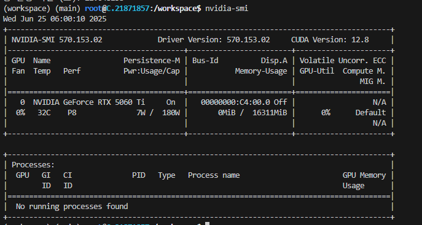Screen dimensions: 422x225
Task: Click the Default compute mode value
Action: (x=370, y=113)
